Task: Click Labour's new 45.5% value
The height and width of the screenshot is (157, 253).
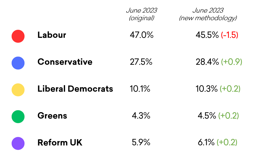Action: coord(207,35)
